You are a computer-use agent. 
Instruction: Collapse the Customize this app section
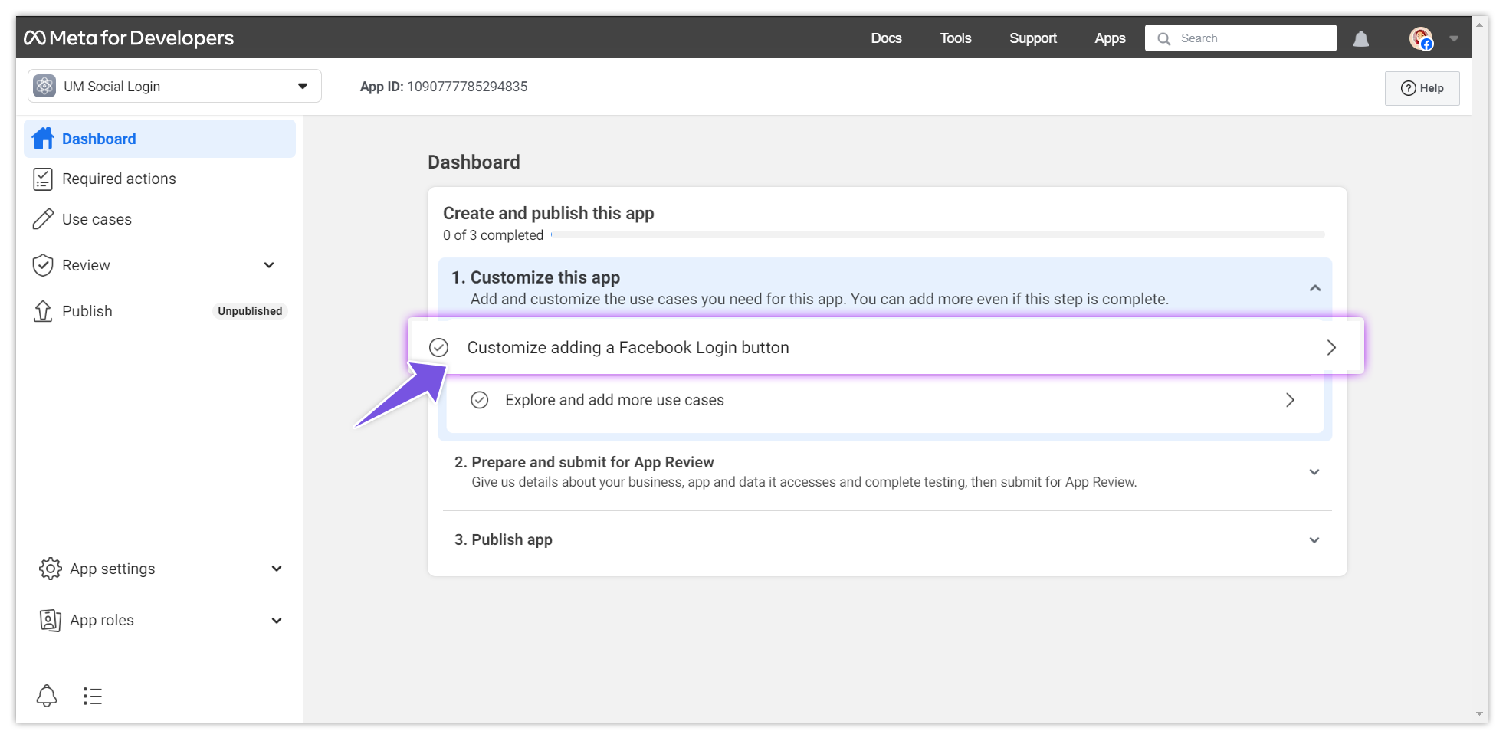pyautogui.click(x=1315, y=288)
